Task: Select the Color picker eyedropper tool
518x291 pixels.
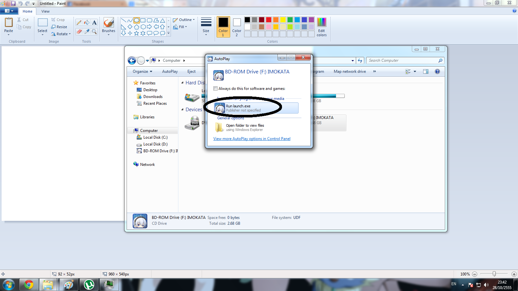Action: (x=87, y=31)
